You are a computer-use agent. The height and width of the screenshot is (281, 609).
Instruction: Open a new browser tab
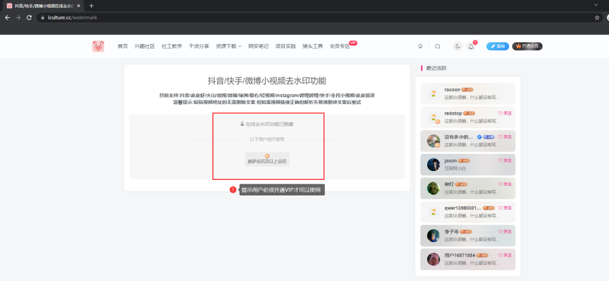91,6
